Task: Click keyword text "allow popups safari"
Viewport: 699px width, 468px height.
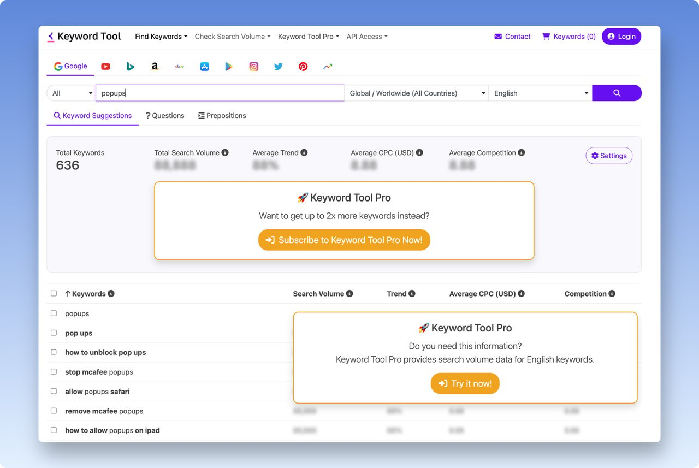Action: pos(97,392)
